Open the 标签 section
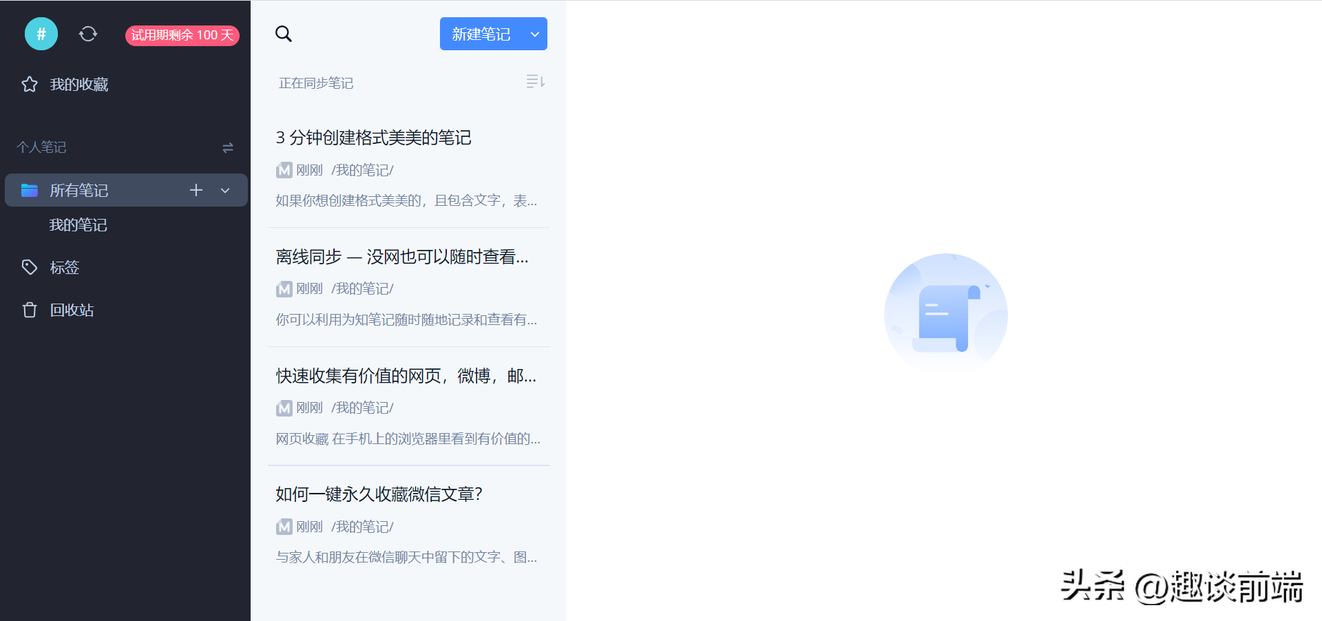Screen dimensions: 1322x621 point(65,268)
